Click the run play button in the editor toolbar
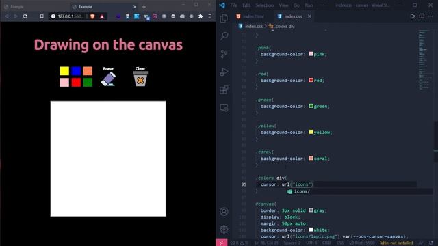 pyautogui.click(x=412, y=16)
